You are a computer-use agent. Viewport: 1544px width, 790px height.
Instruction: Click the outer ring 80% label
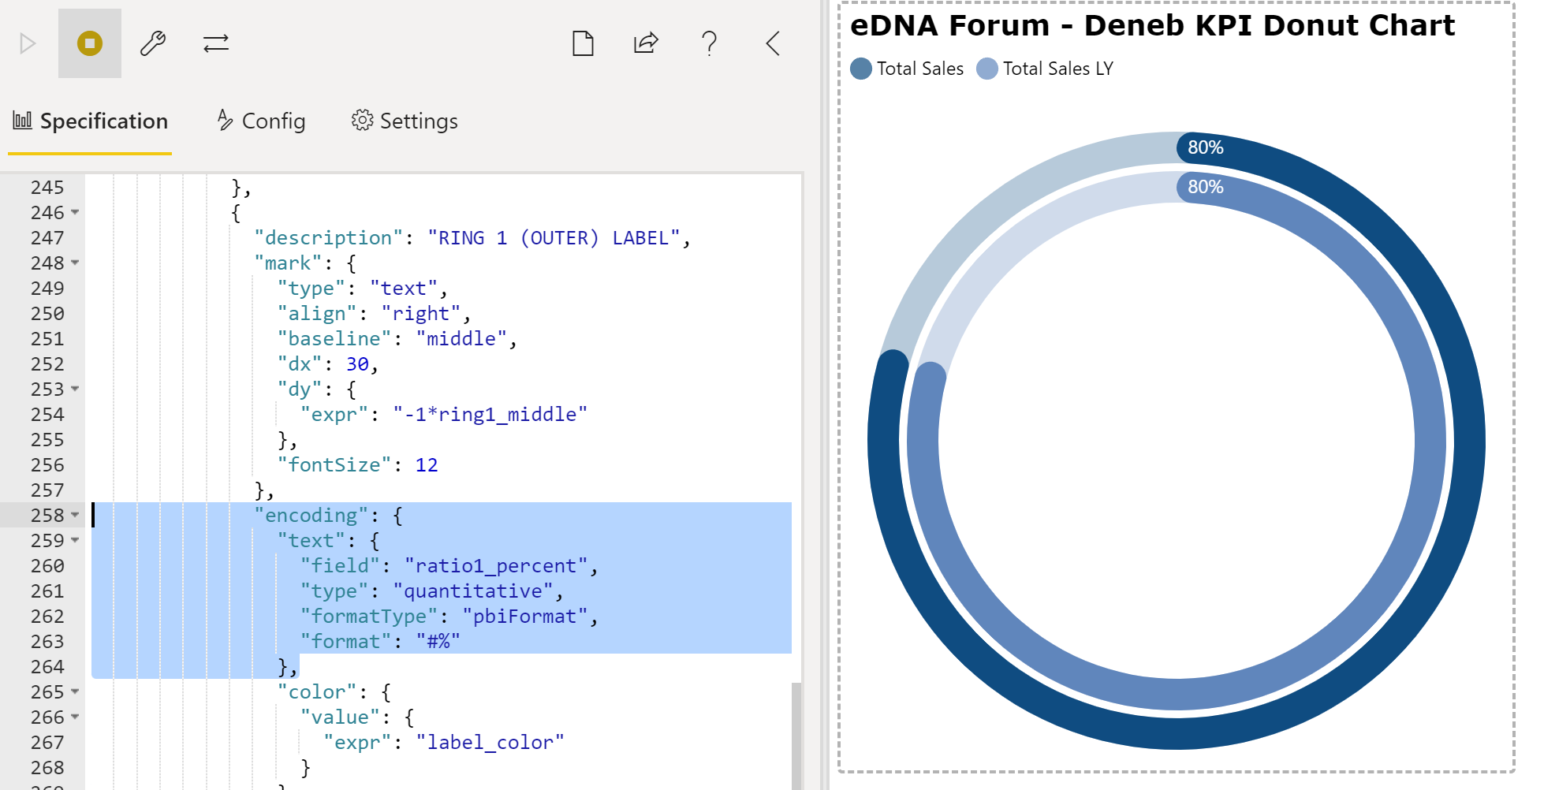click(x=1205, y=147)
